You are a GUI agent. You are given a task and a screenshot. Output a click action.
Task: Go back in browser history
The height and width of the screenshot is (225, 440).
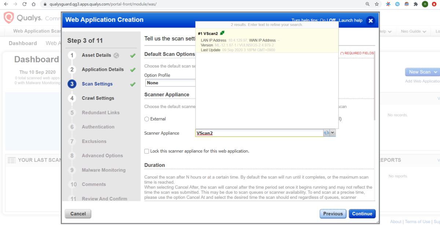click(6, 4)
